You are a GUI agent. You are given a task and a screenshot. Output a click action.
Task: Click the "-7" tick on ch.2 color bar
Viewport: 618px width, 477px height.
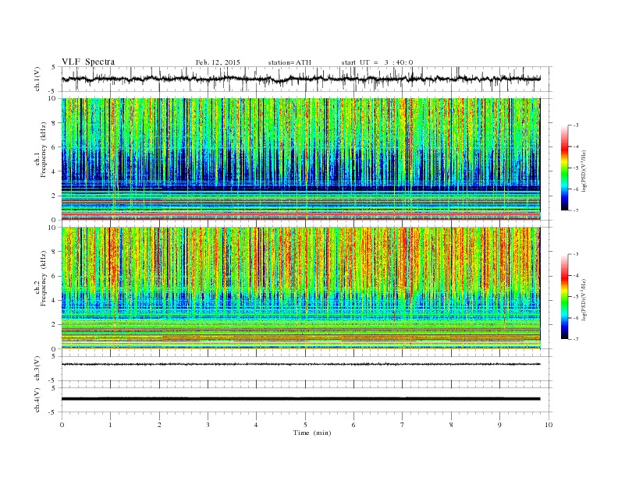click(x=575, y=339)
